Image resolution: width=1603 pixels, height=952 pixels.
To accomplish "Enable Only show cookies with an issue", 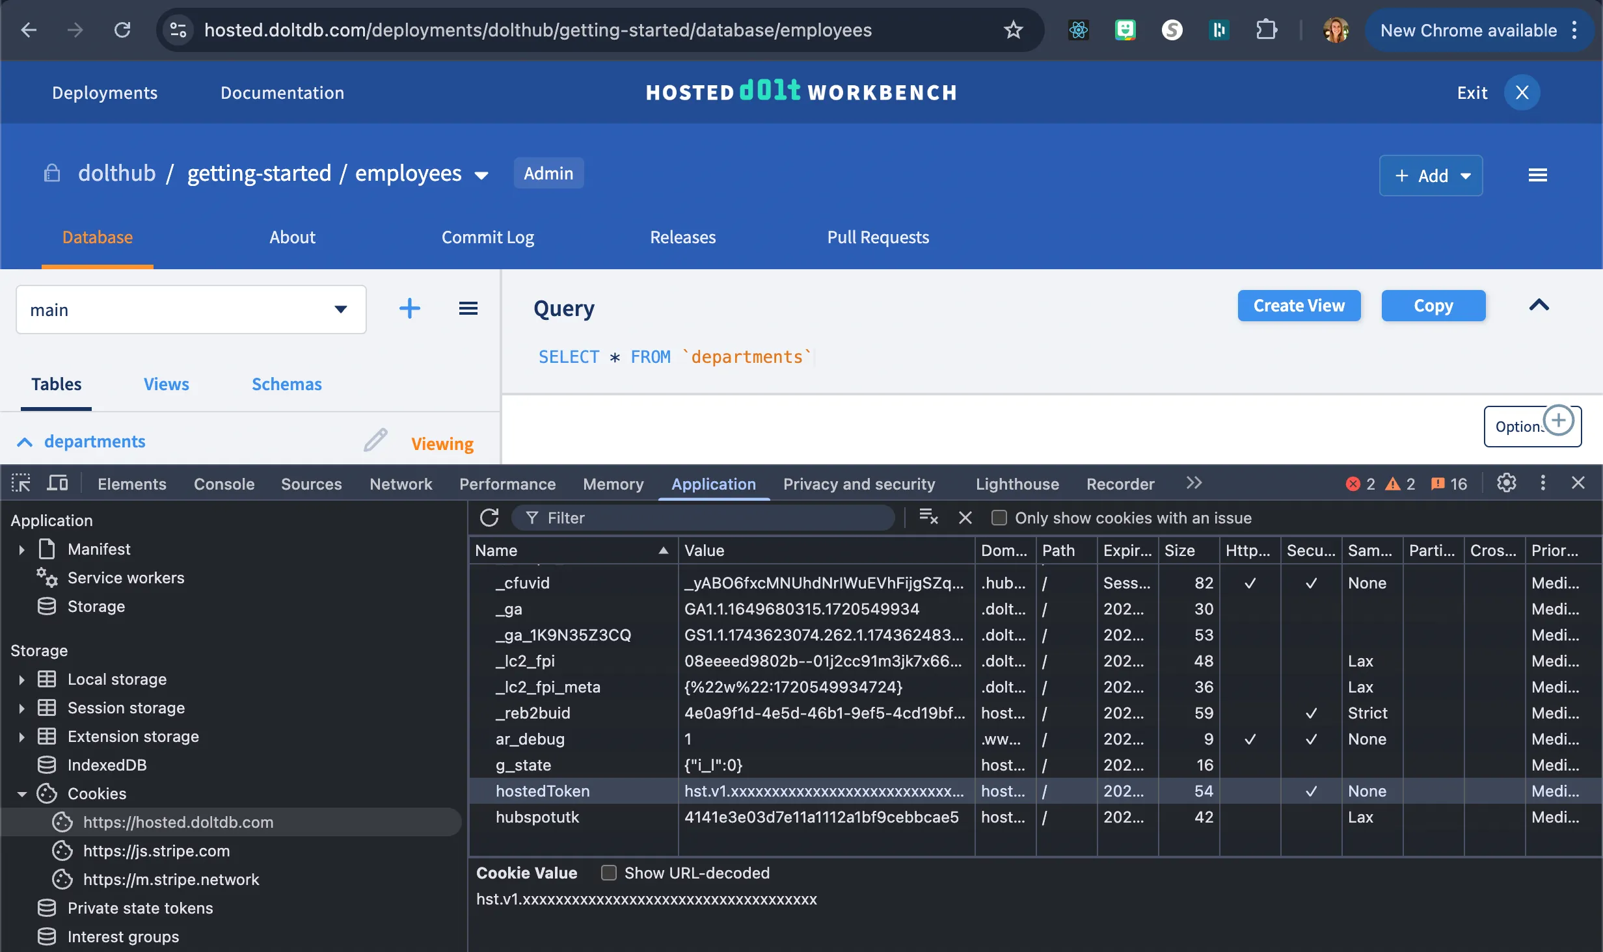I will point(999,518).
